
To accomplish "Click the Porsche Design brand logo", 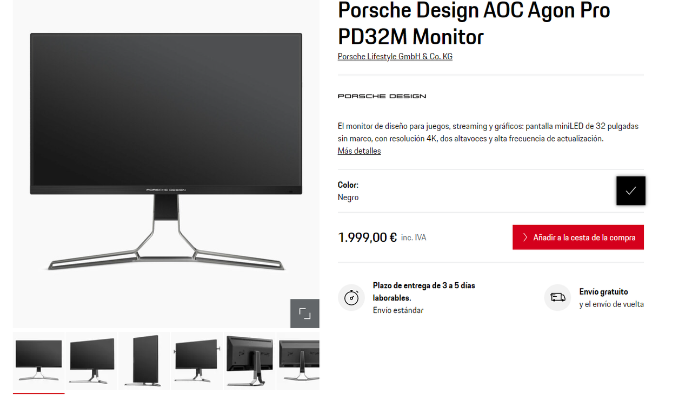I will [x=382, y=96].
